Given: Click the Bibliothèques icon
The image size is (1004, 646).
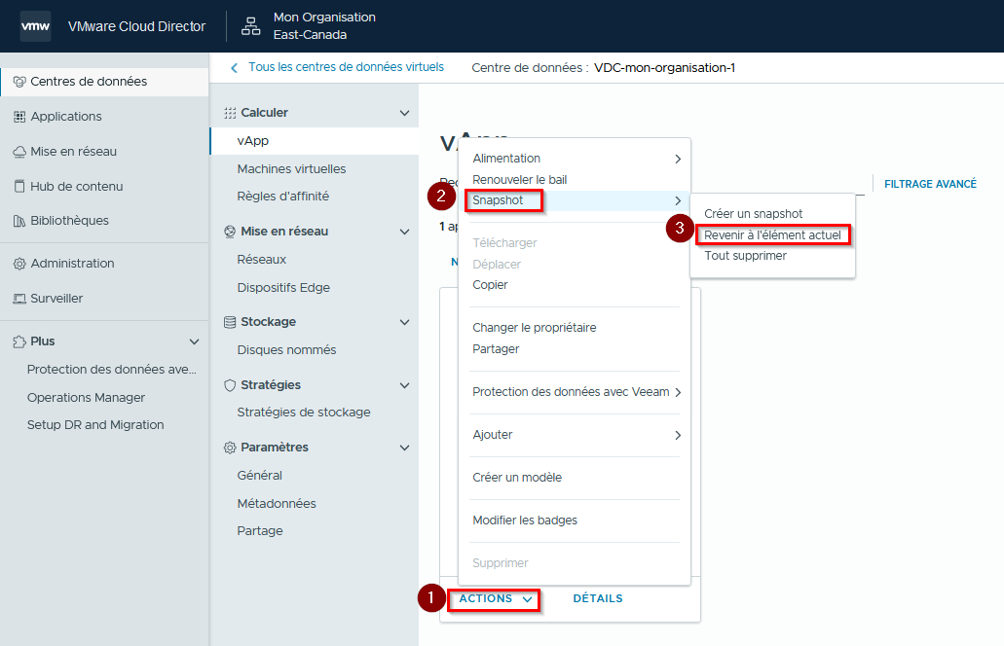Looking at the screenshot, I should coord(19,221).
